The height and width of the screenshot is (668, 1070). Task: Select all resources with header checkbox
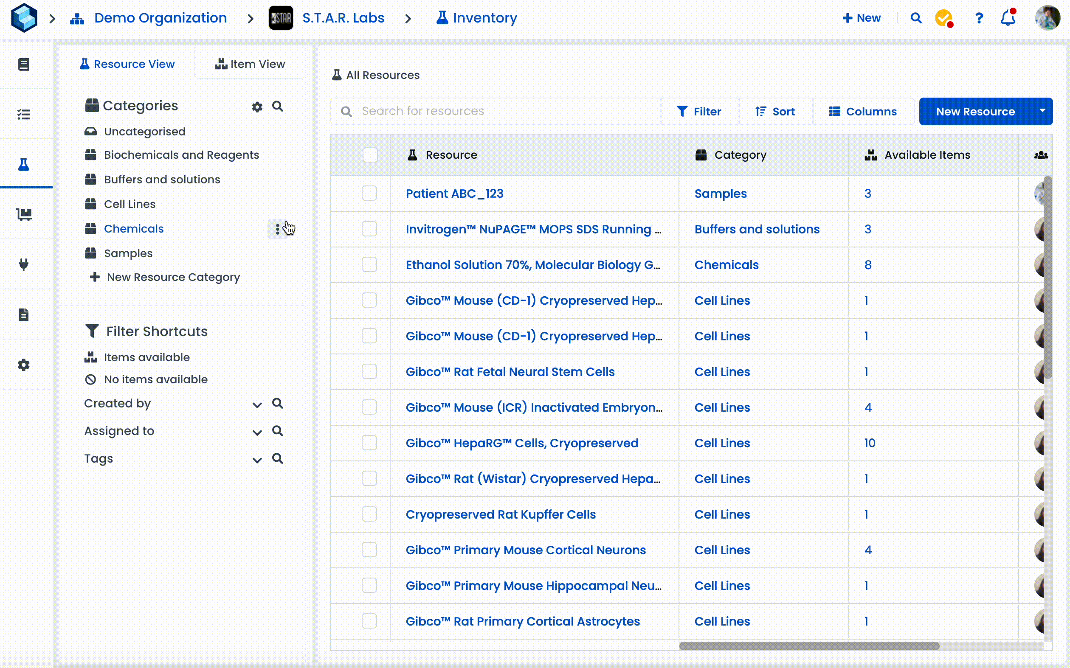click(369, 155)
